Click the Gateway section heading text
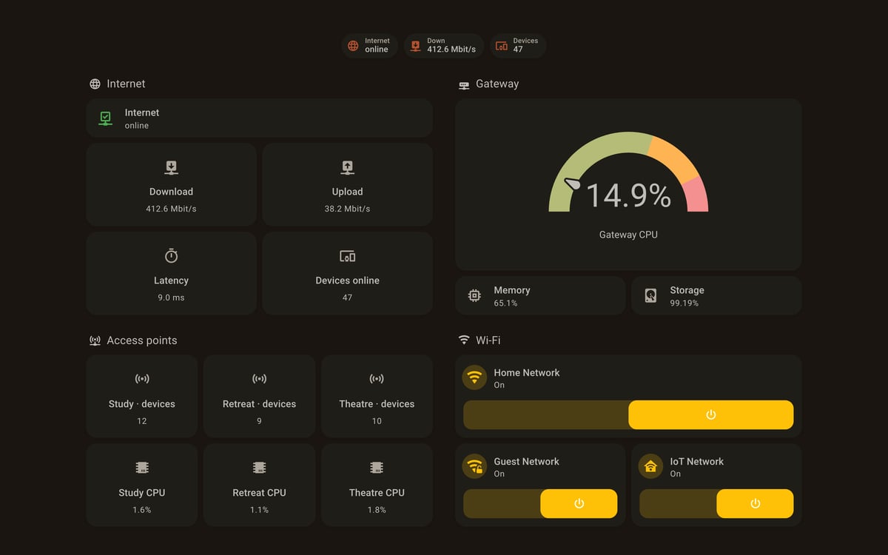Screen dimensions: 888x555 pyautogui.click(x=497, y=84)
